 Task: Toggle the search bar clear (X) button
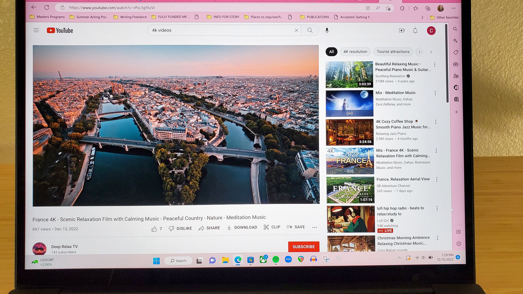[296, 30]
